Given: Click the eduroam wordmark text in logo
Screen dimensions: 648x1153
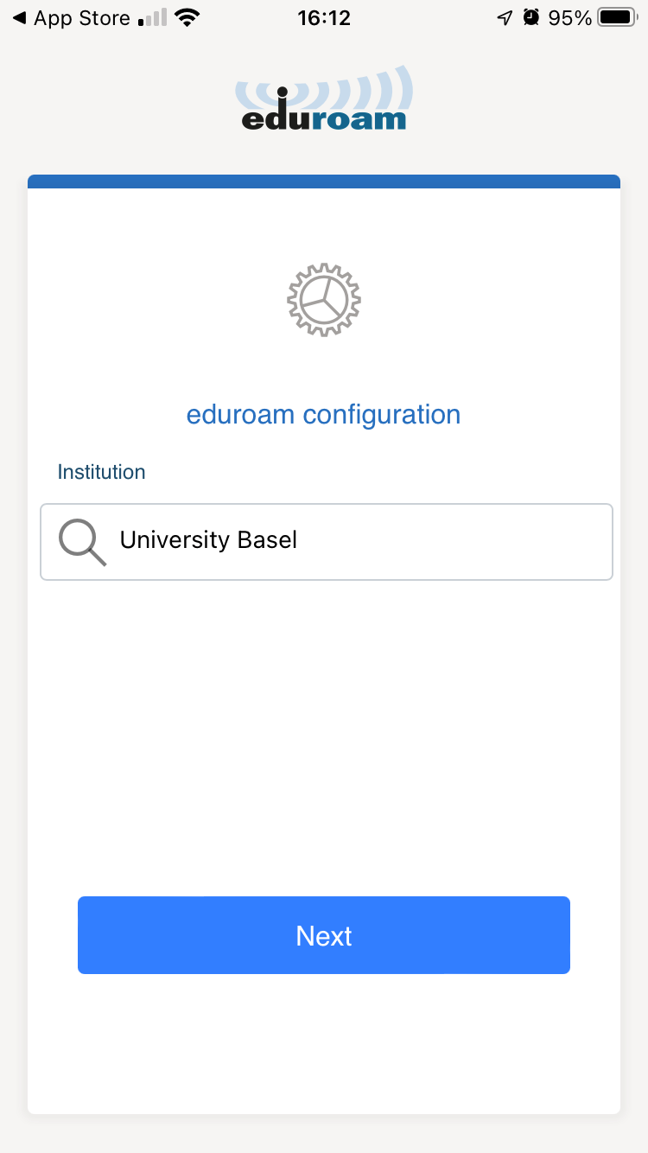Looking at the screenshot, I should point(323,118).
